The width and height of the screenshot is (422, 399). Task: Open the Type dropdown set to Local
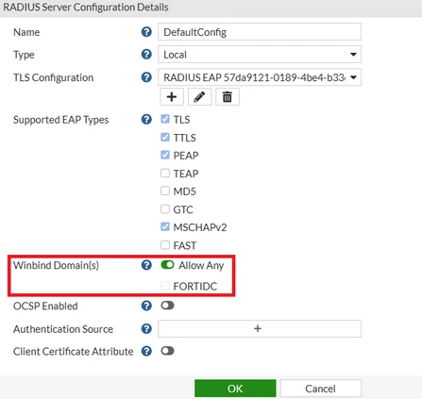(x=260, y=55)
